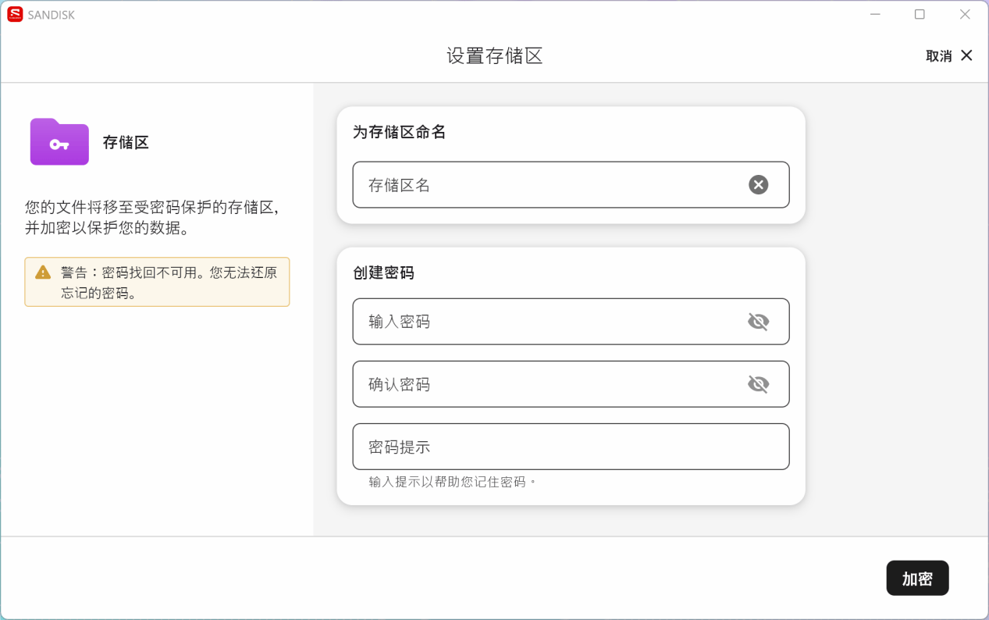Click the 设置存储区 page title
989x620 pixels.
[x=494, y=56]
